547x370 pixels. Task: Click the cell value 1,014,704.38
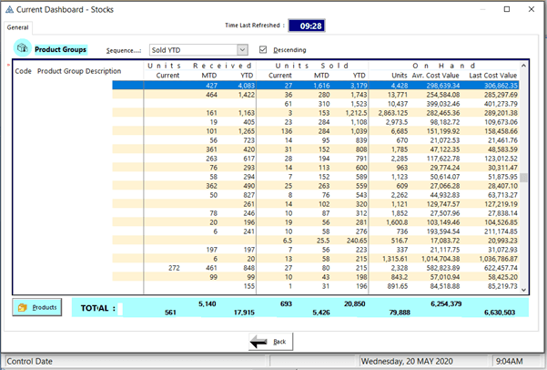pos(441,259)
